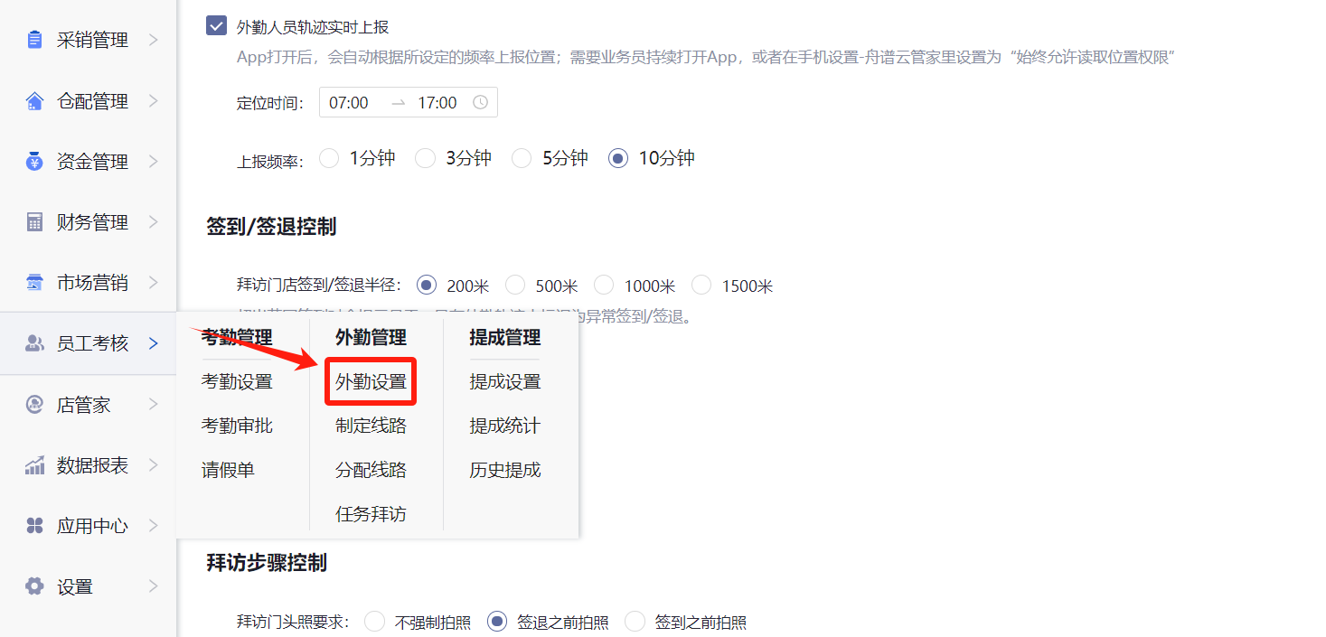Viewport: 1326px width, 637px height.
Task: Go to 提成统计 page
Action: pos(504,426)
